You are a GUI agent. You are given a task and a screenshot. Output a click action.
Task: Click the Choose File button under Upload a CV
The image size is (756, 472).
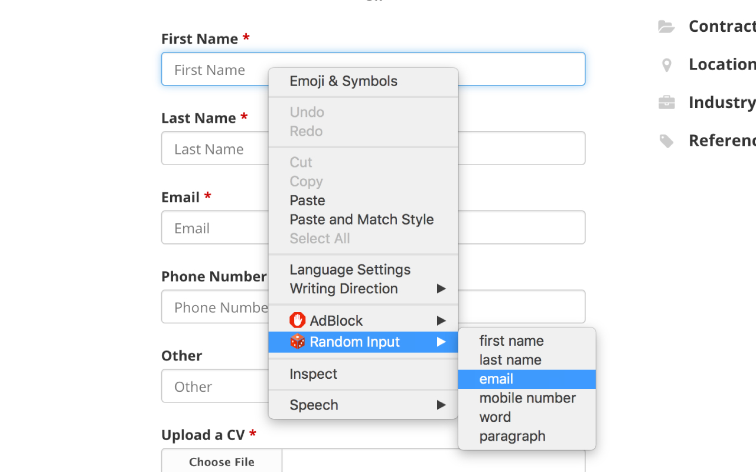[221, 461]
